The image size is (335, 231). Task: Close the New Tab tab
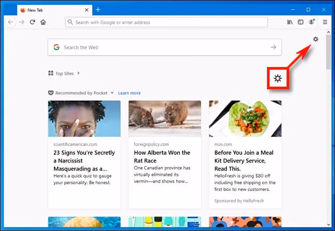pyautogui.click(x=87, y=10)
